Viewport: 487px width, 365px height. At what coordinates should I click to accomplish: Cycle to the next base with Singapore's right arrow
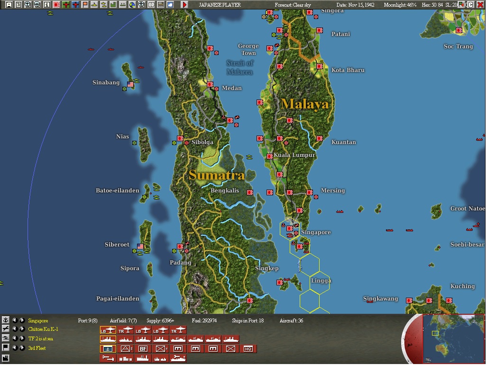coord(22,319)
